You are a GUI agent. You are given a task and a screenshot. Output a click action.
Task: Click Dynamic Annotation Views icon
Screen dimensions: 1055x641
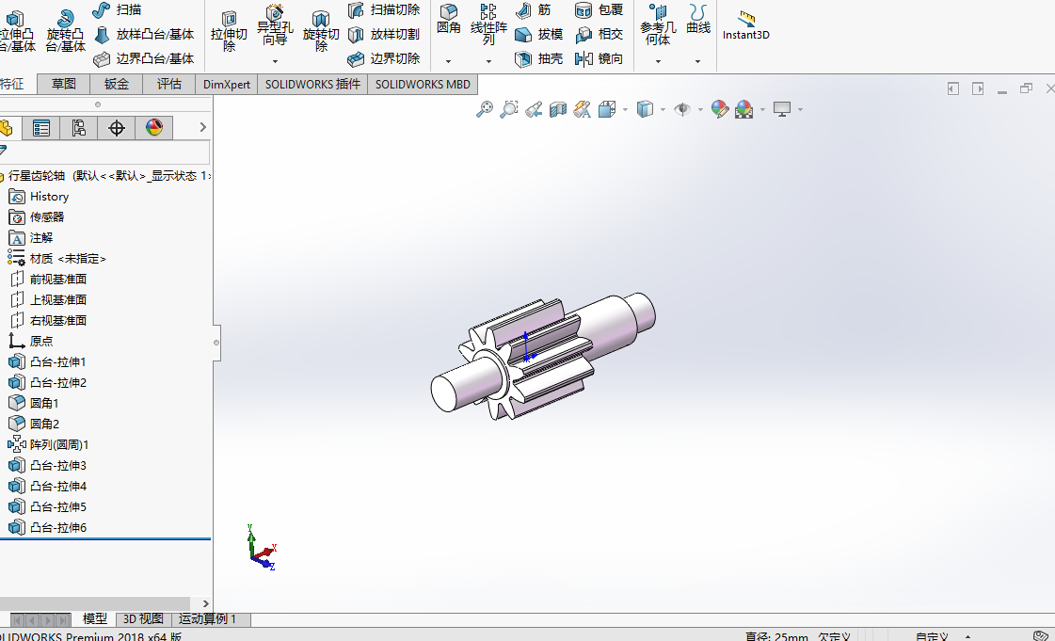[582, 109]
